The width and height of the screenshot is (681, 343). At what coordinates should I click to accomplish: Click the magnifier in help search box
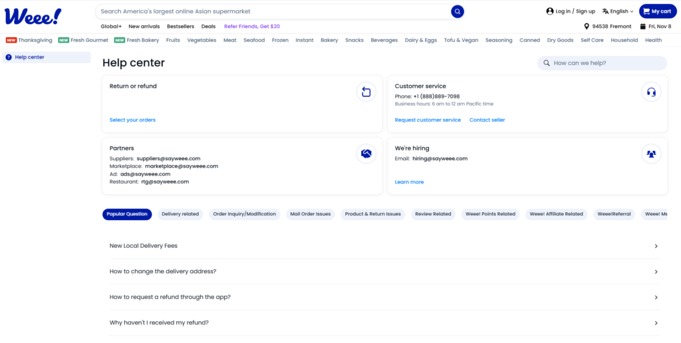pyautogui.click(x=547, y=63)
